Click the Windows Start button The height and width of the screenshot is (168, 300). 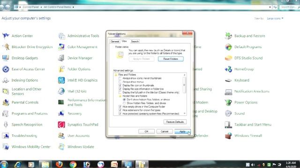(4, 164)
